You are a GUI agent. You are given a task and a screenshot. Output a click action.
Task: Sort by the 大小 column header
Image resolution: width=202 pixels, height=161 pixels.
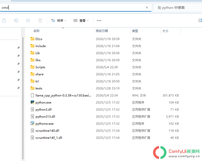[x=165, y=31]
